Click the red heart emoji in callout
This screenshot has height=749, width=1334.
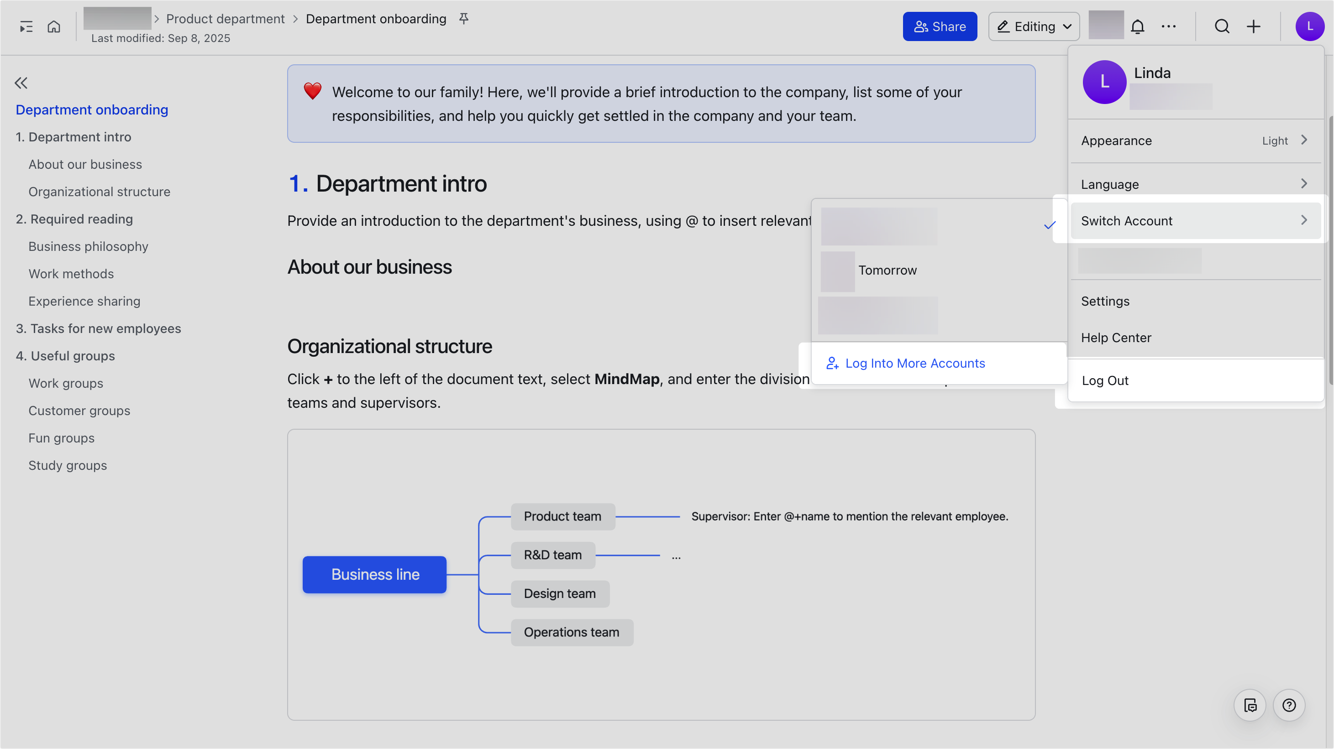pos(312,91)
